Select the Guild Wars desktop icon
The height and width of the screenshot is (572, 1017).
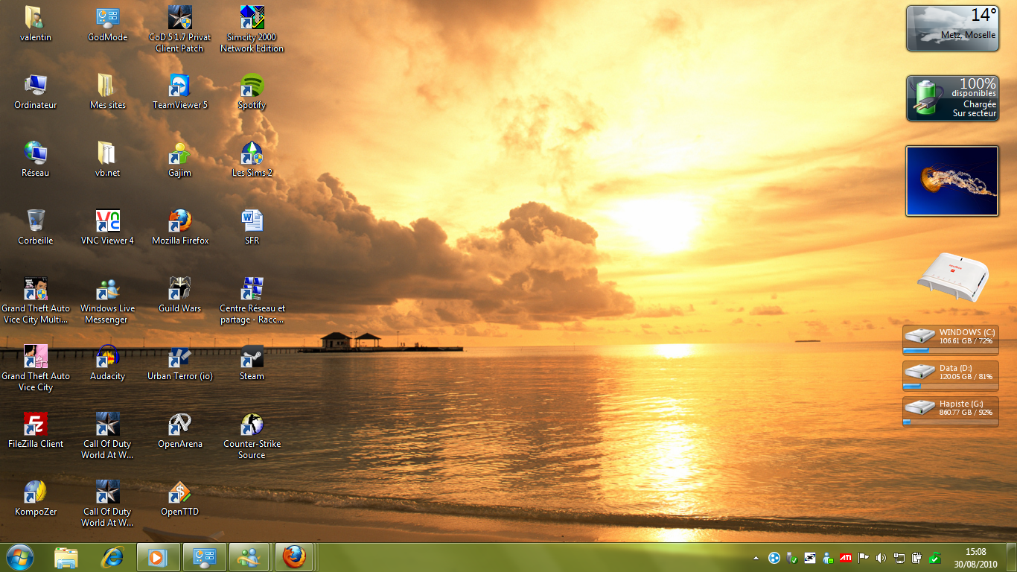[180, 290]
